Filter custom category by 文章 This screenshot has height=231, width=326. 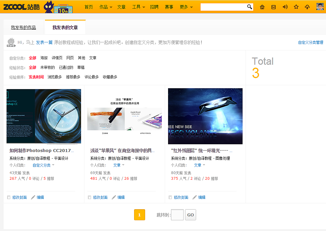tap(93, 58)
